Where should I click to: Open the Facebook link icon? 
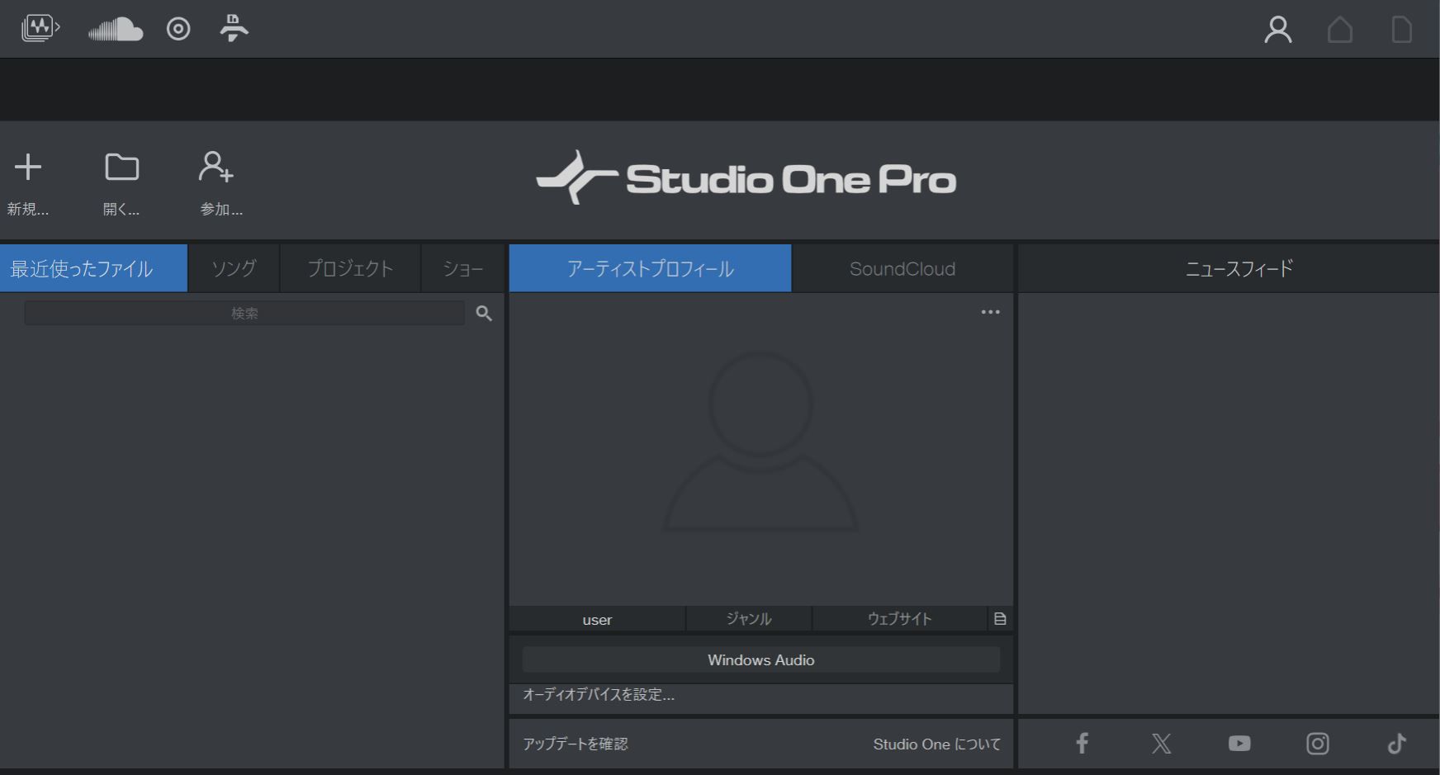point(1082,744)
